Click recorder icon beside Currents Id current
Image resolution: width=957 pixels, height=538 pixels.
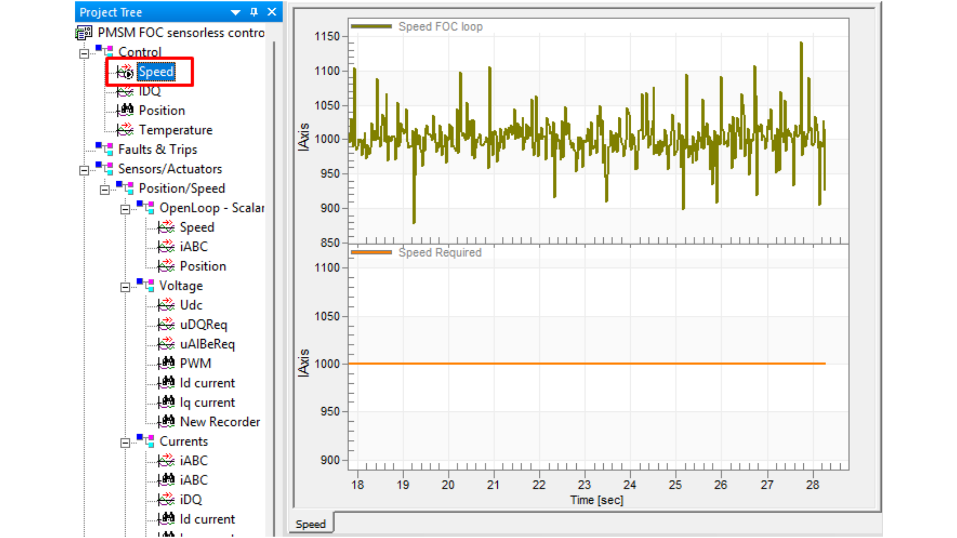pos(166,519)
